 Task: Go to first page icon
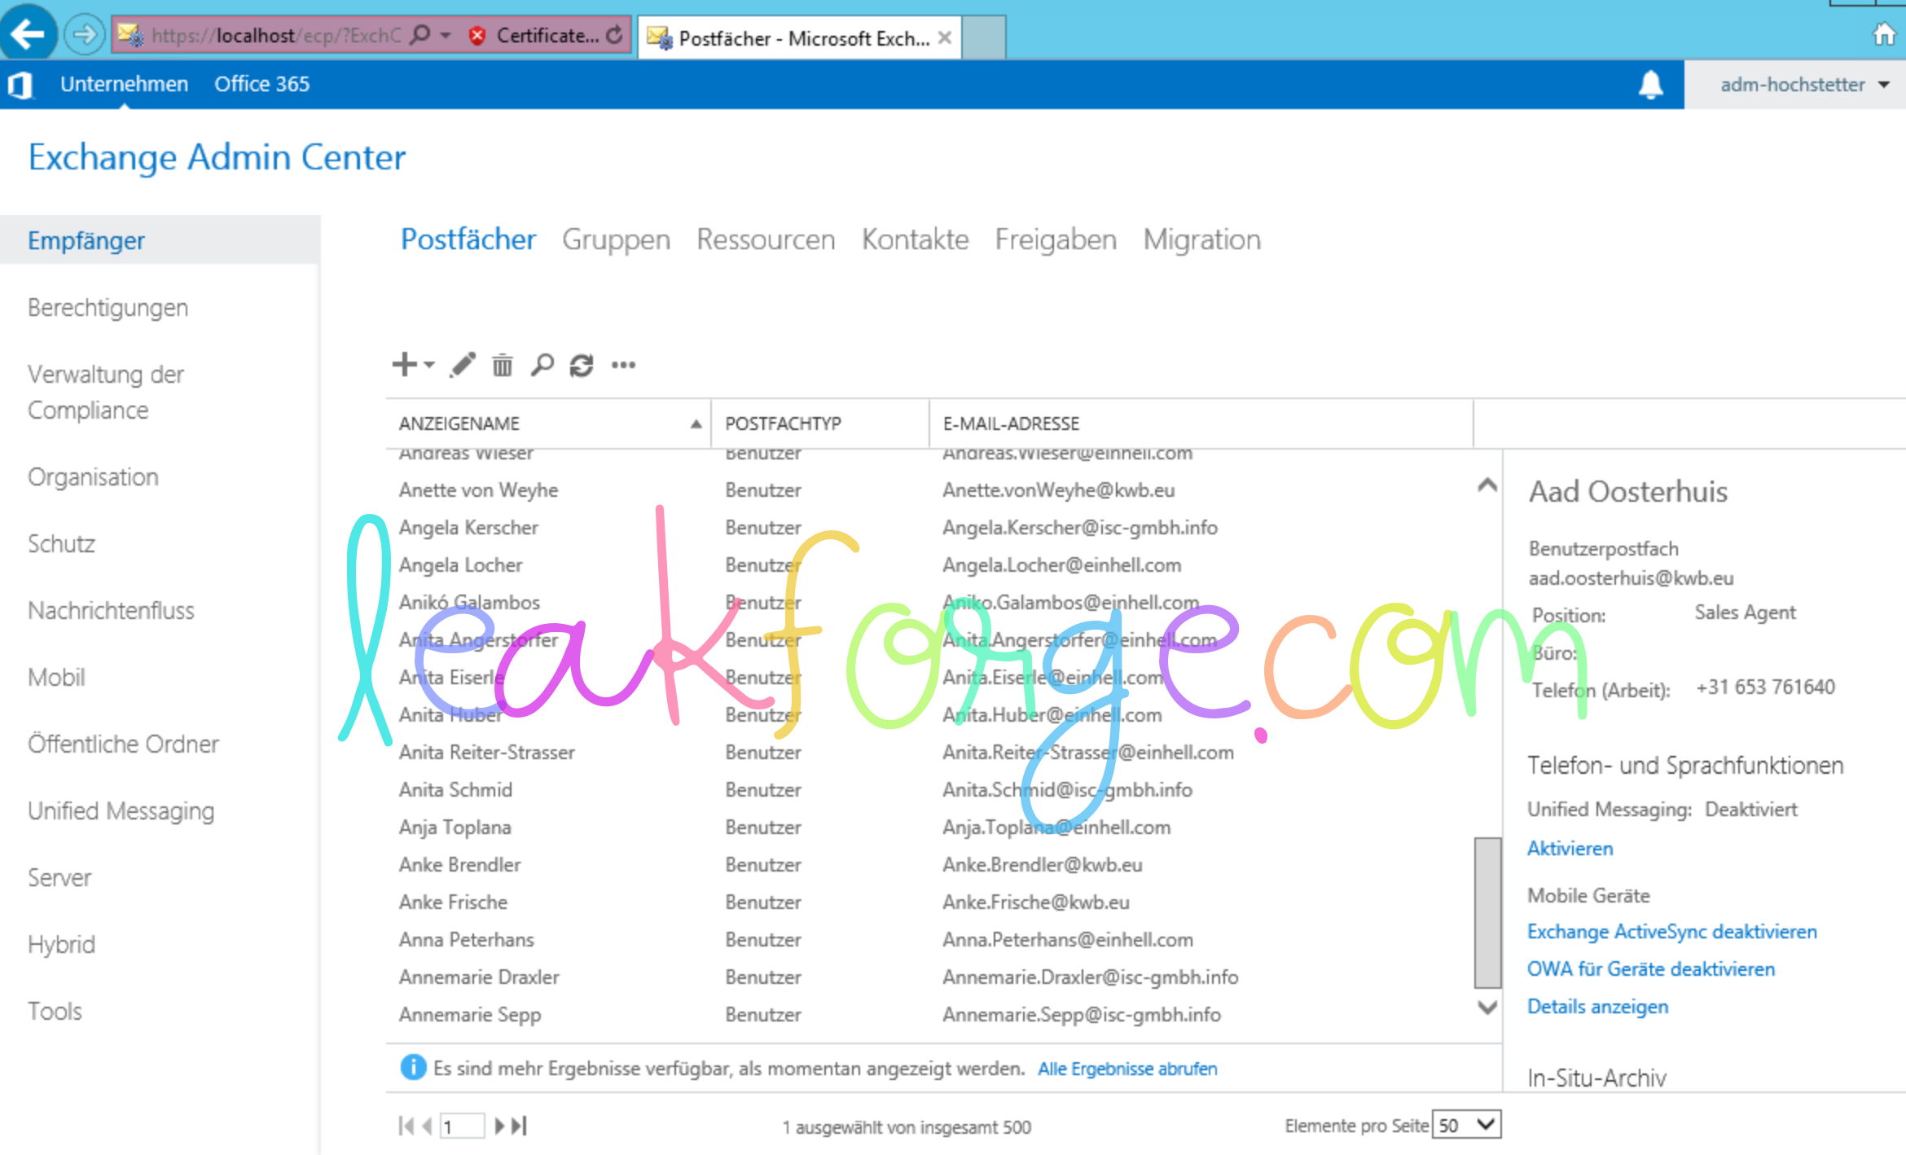tap(406, 1126)
